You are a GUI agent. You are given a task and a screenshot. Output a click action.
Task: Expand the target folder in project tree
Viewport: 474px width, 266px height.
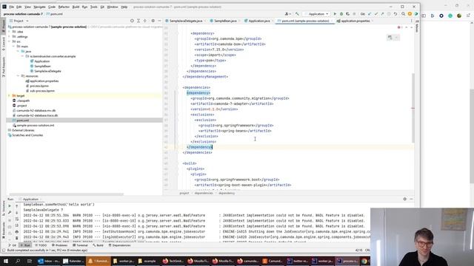[x=10, y=95]
